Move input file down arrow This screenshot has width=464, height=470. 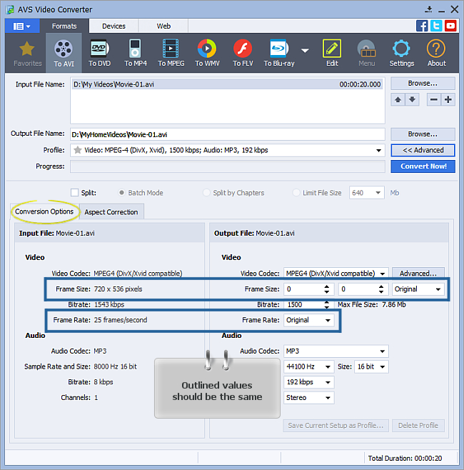pyautogui.click(x=412, y=99)
